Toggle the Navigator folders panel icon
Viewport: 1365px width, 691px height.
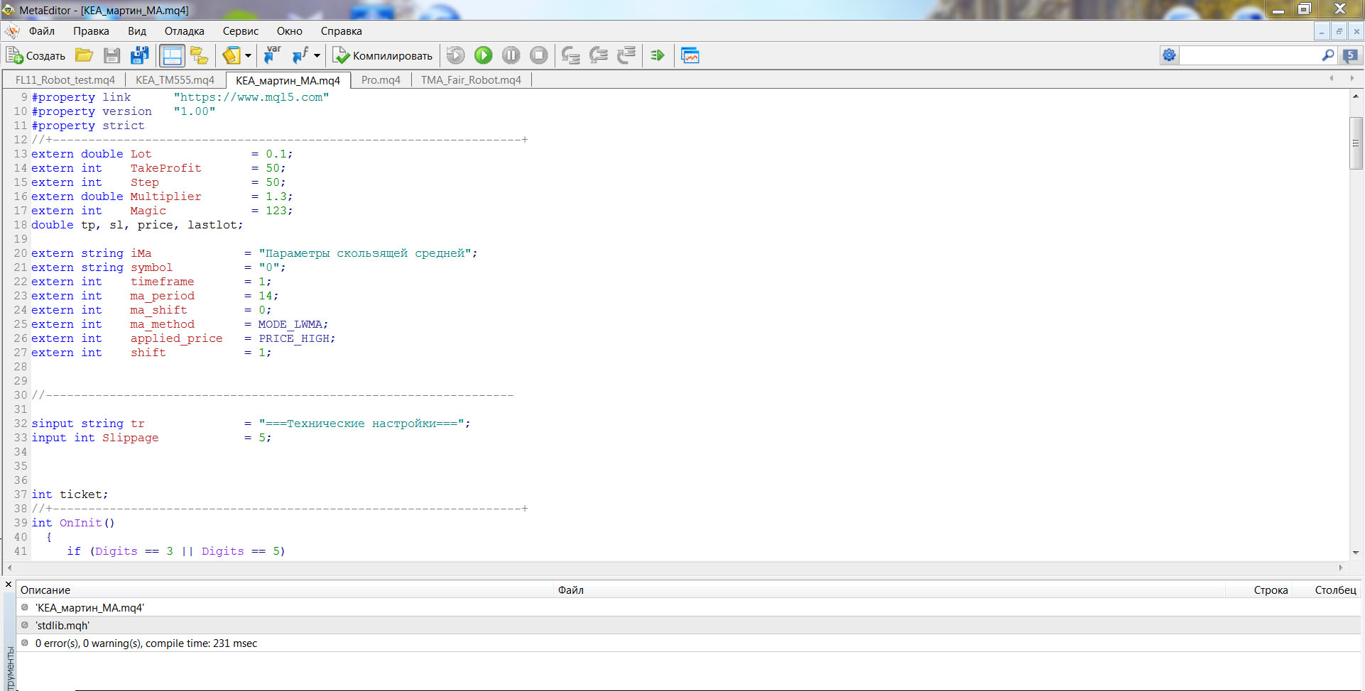[x=200, y=55]
